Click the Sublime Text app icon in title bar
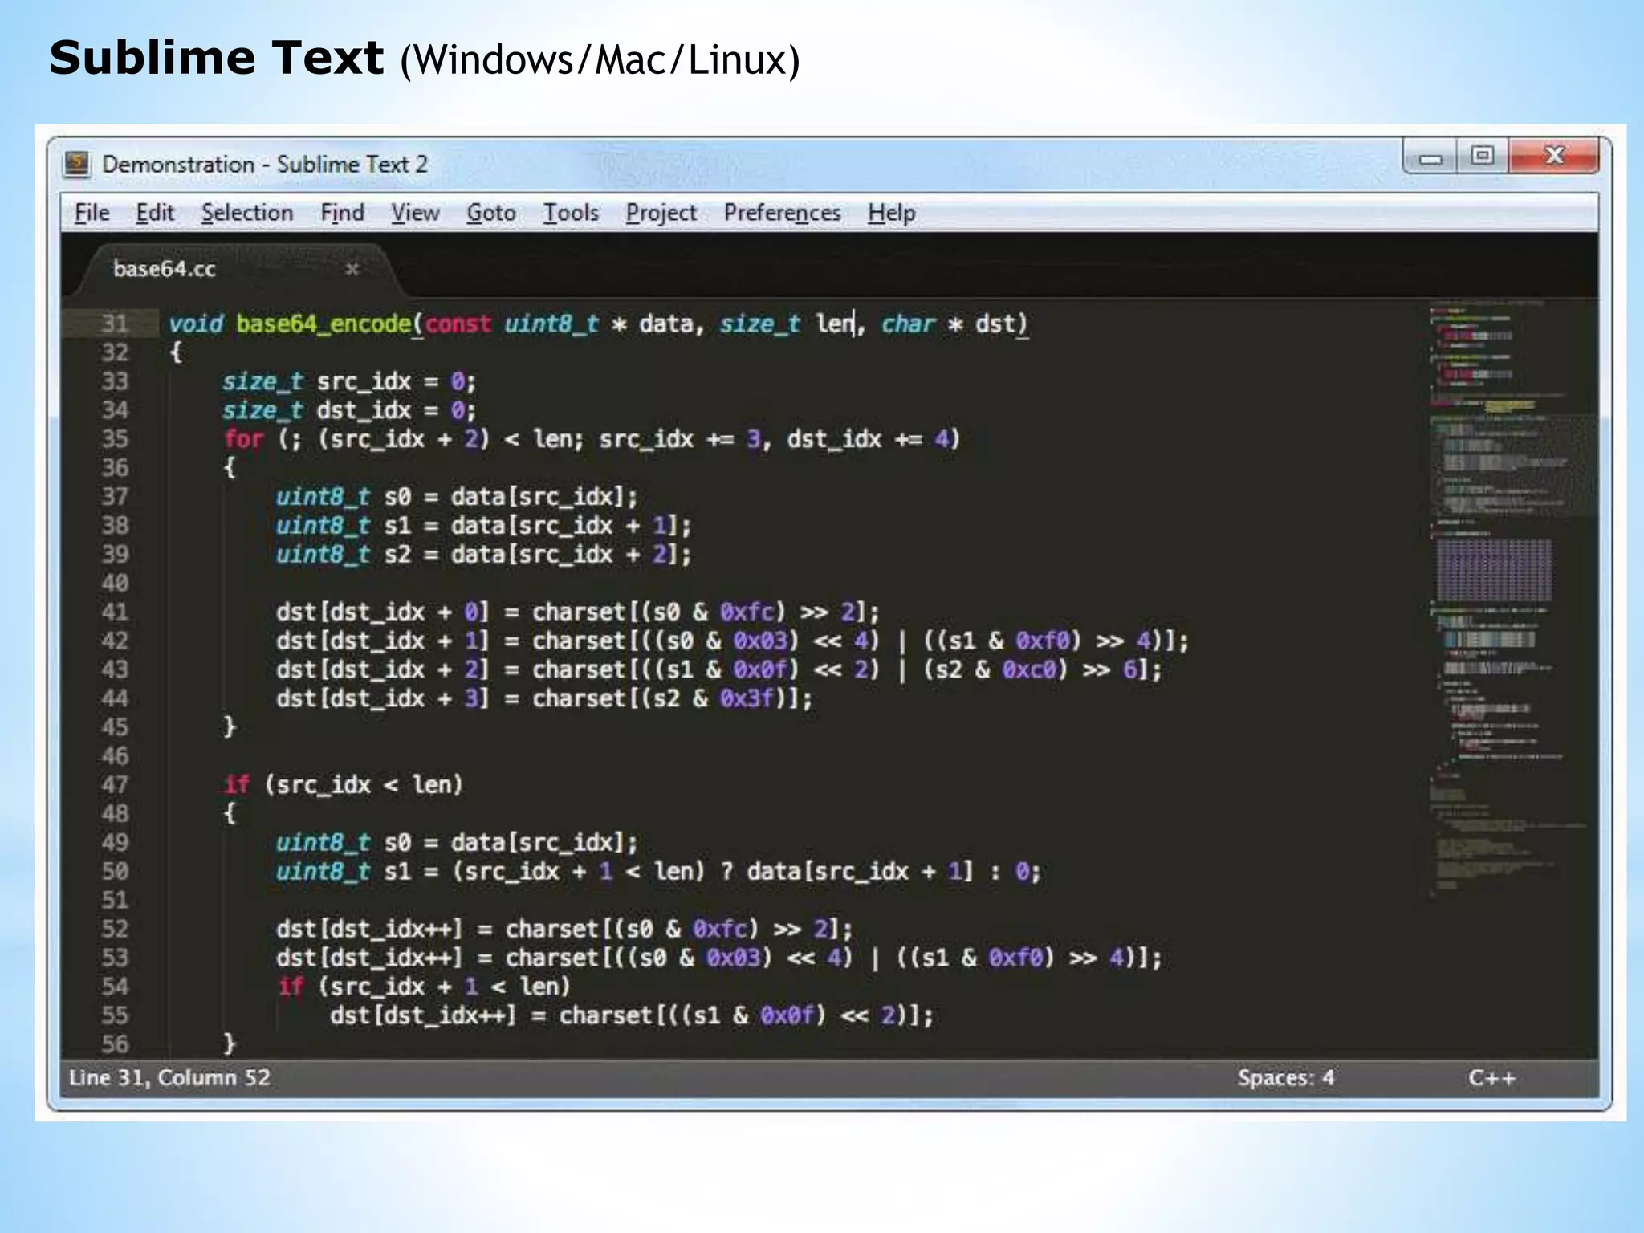 click(77, 164)
